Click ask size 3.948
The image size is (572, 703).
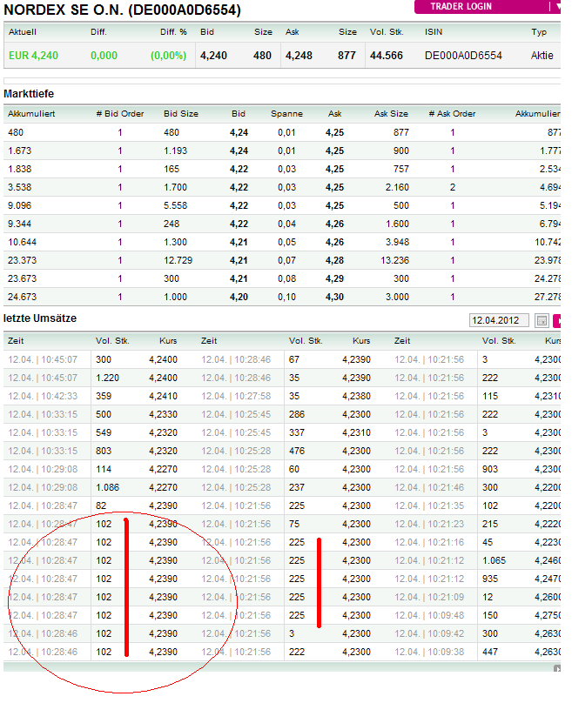tap(397, 242)
